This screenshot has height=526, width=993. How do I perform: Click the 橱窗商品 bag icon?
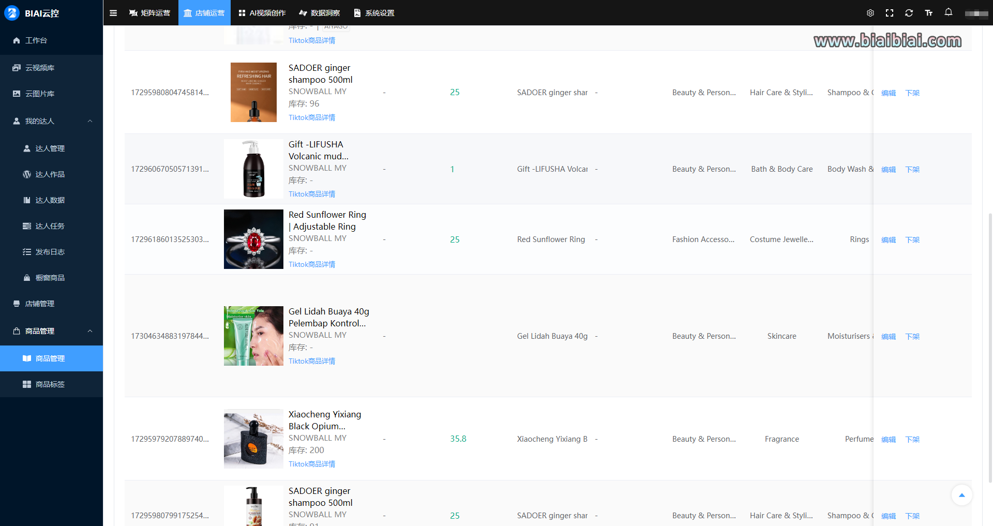point(27,278)
